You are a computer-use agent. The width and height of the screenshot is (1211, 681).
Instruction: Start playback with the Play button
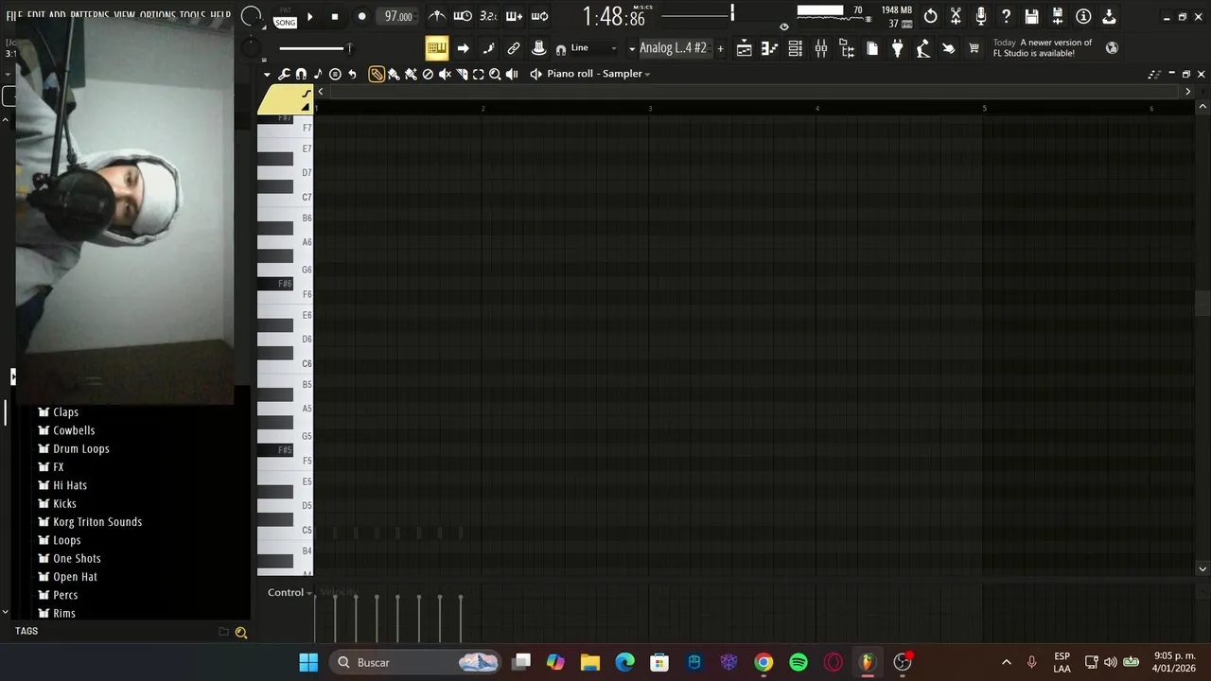pos(309,17)
